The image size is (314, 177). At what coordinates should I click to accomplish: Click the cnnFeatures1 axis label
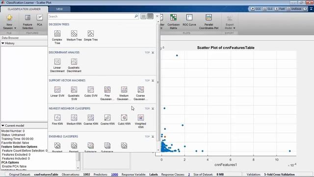point(226,165)
